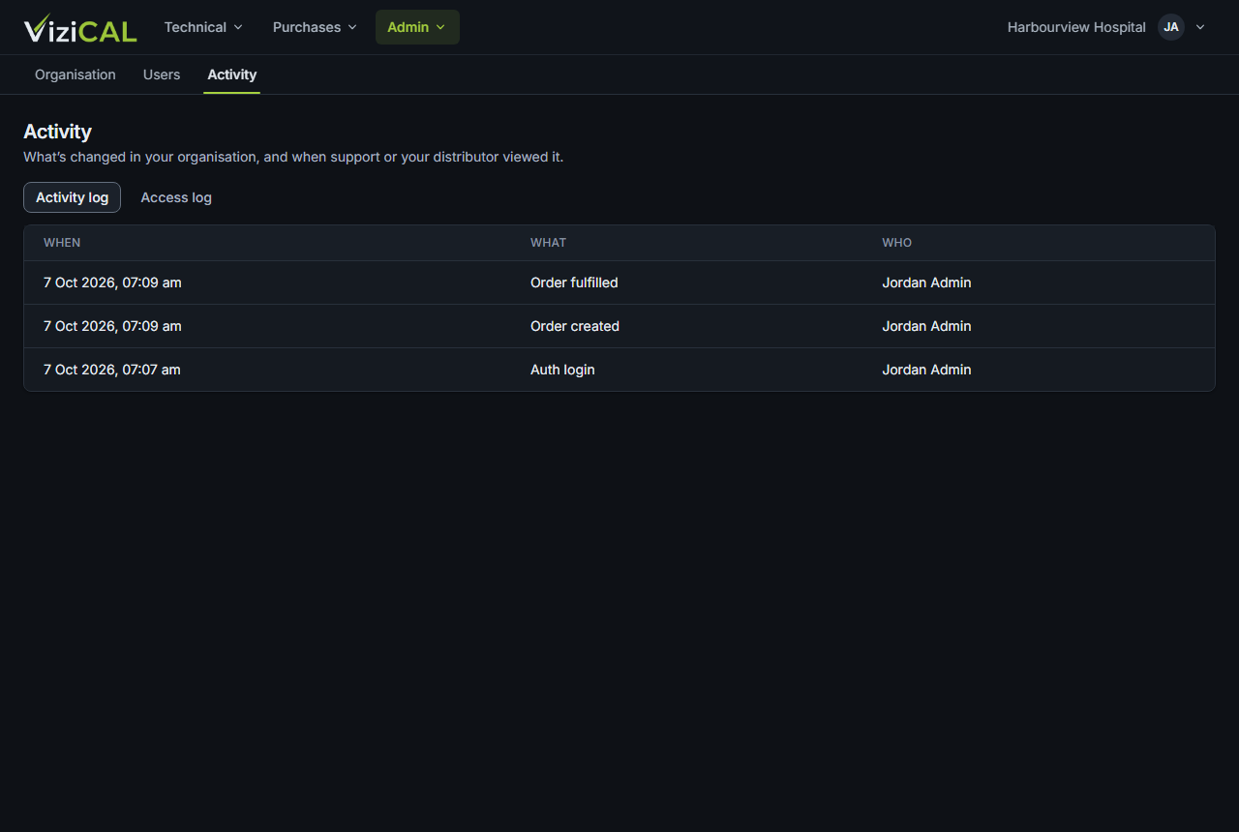Click the JA user avatar

coord(1171,27)
